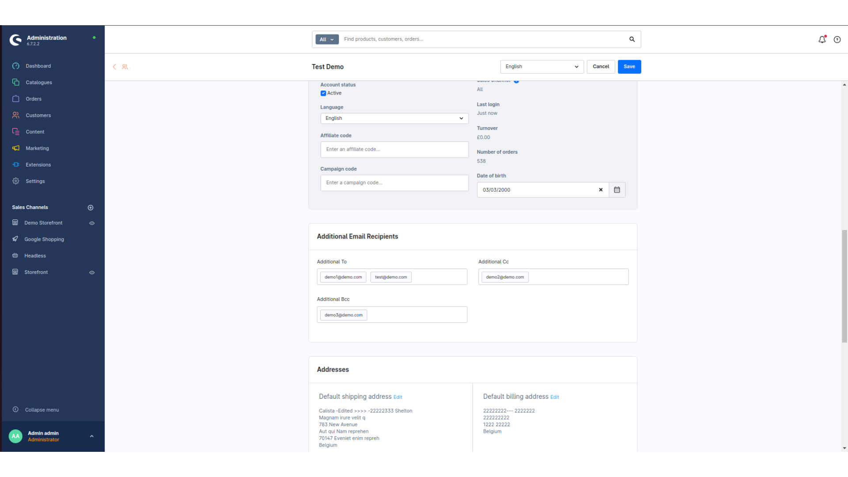848x477 pixels.
Task: Click the Catalogues icon
Action: point(16,82)
